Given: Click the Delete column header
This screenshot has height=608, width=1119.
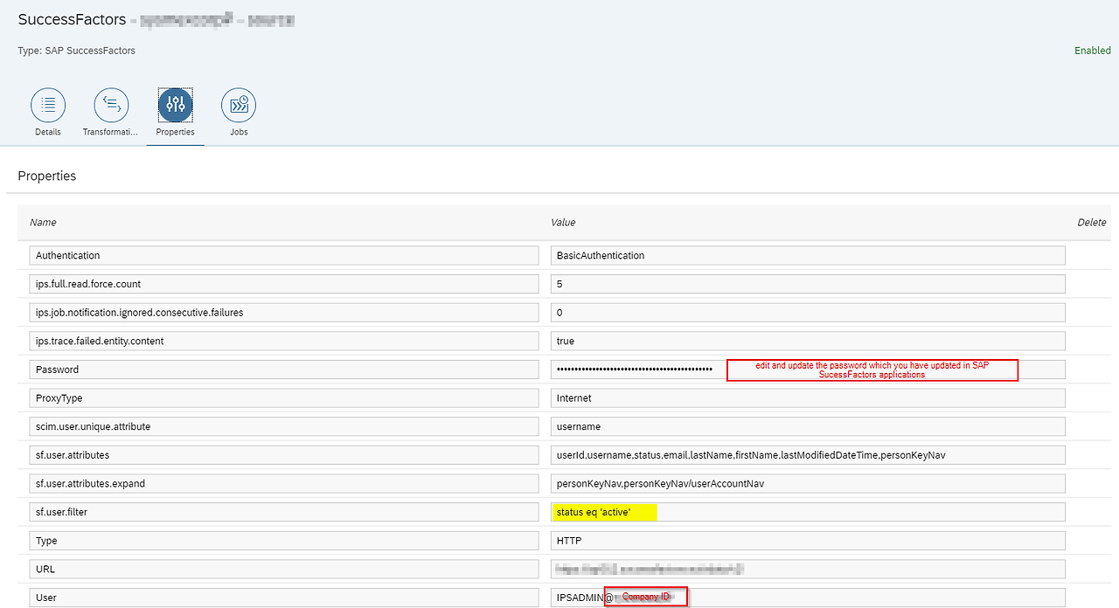Looking at the screenshot, I should click(1091, 222).
